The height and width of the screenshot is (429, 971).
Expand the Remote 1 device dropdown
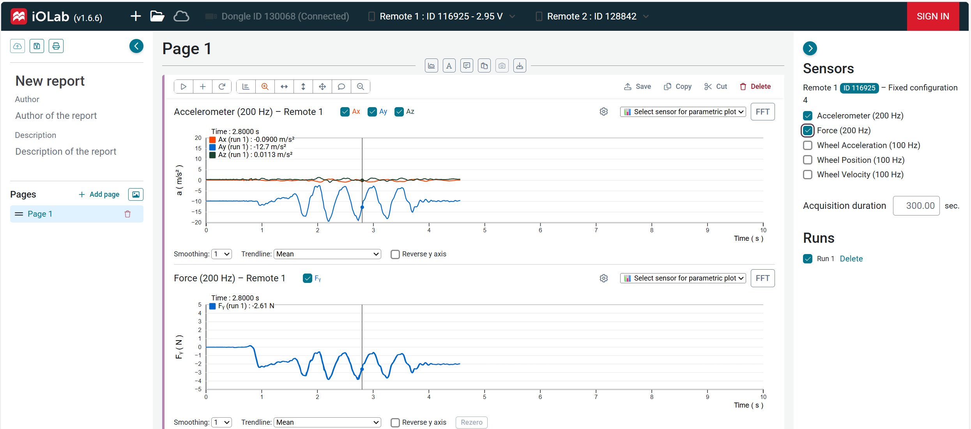coord(512,16)
